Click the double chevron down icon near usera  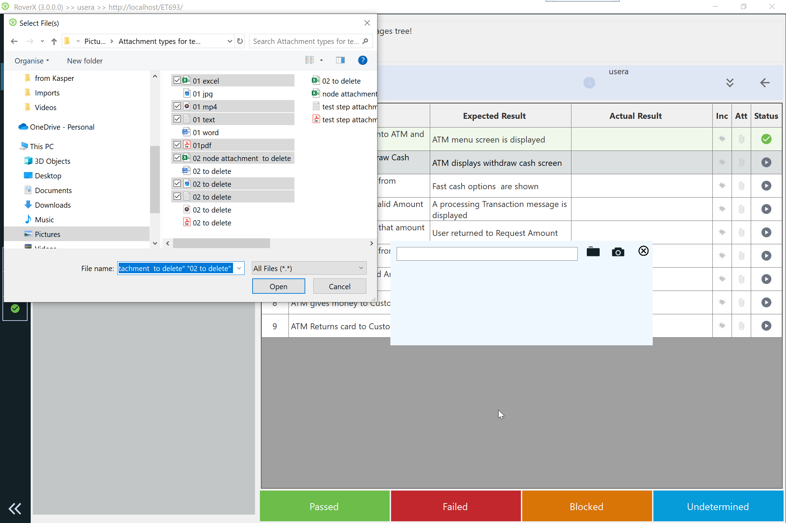pyautogui.click(x=729, y=83)
